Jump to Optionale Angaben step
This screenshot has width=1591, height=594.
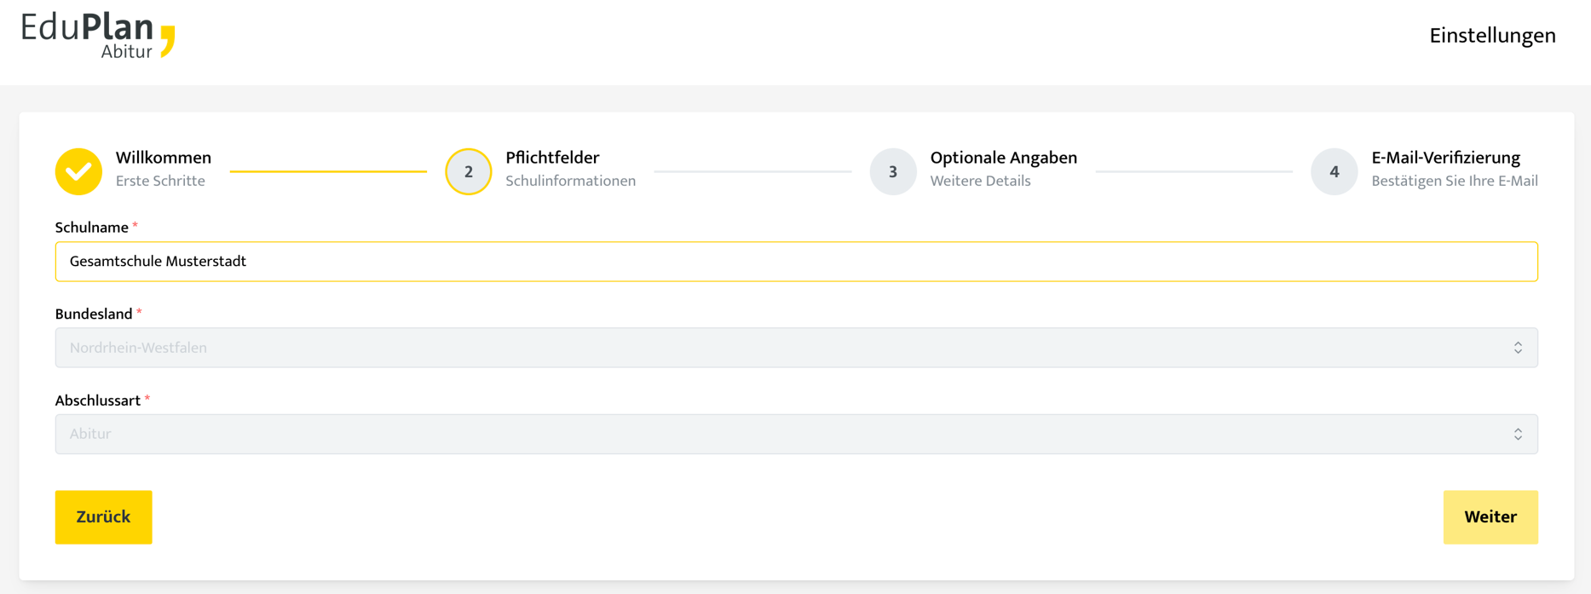[1003, 159]
